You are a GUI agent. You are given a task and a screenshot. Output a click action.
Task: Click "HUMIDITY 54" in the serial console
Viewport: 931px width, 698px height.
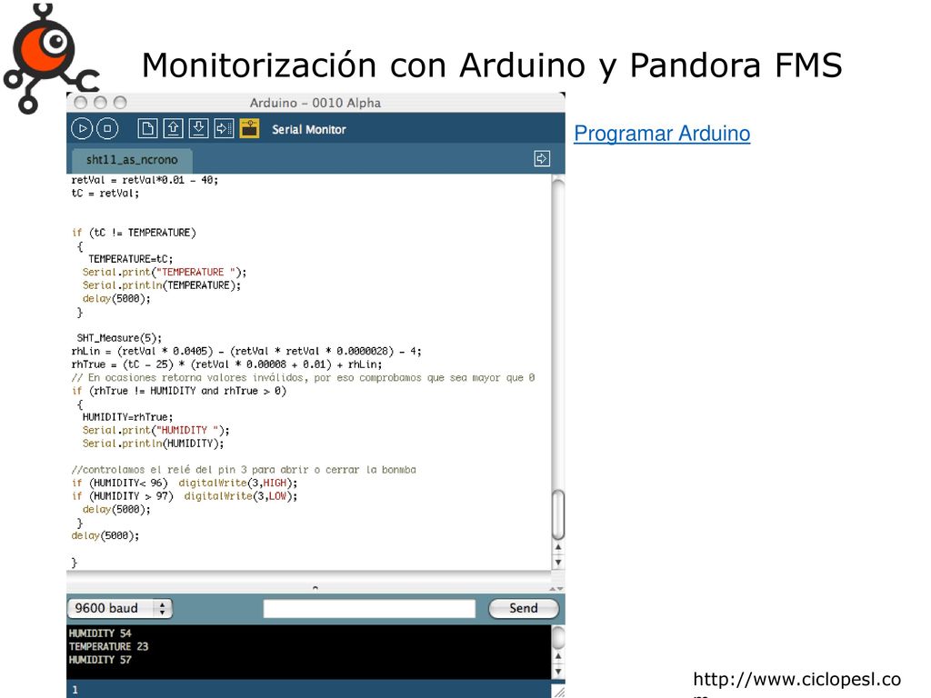(x=100, y=633)
